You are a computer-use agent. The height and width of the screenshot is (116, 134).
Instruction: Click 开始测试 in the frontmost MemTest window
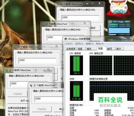42,109
